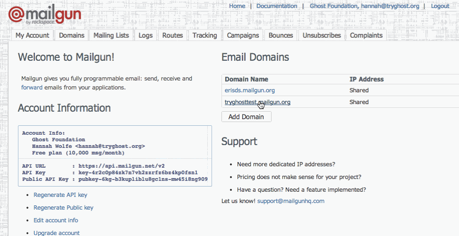The height and width of the screenshot is (236, 459).
Task: Log out via the Logout link
Action: click(440, 6)
